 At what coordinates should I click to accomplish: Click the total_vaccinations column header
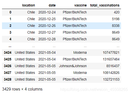(x=105, y=5)
